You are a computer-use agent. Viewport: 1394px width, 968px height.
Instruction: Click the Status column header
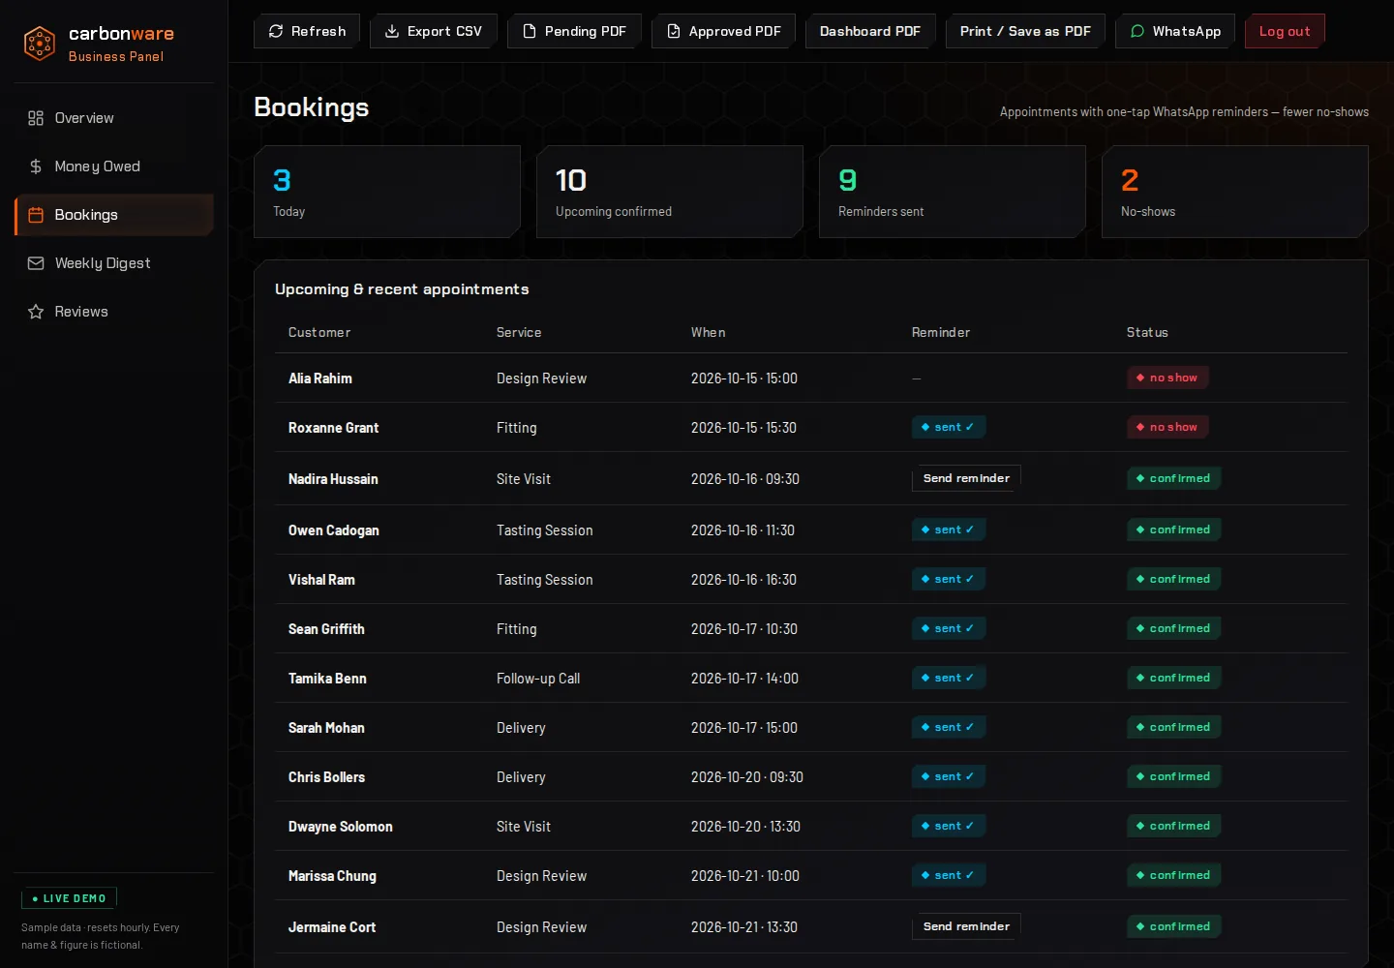click(x=1147, y=332)
